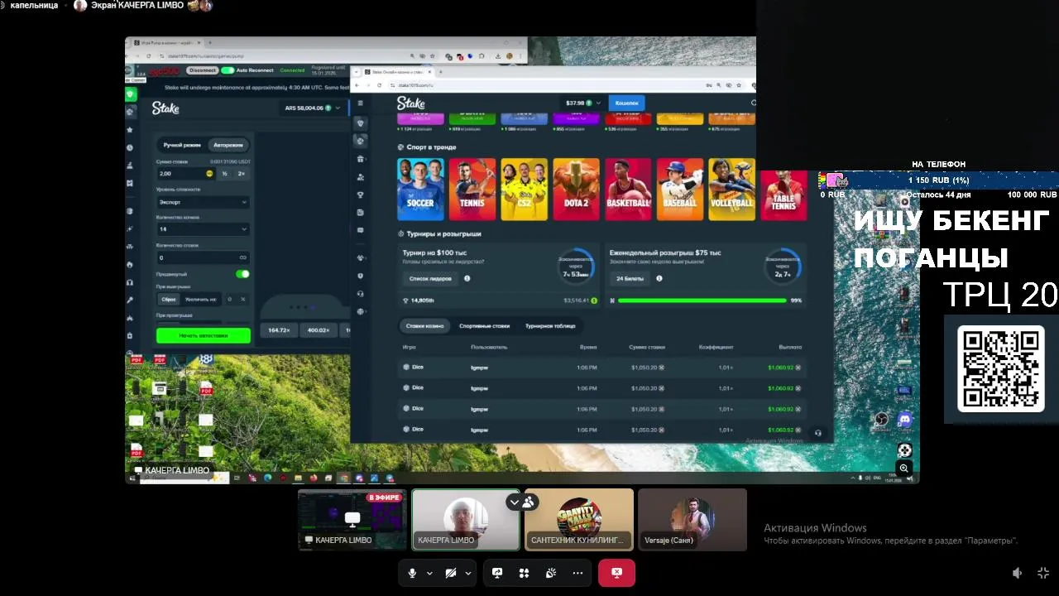Open the BASEBALL sport card
This screenshot has width=1059, height=596.
[680, 189]
